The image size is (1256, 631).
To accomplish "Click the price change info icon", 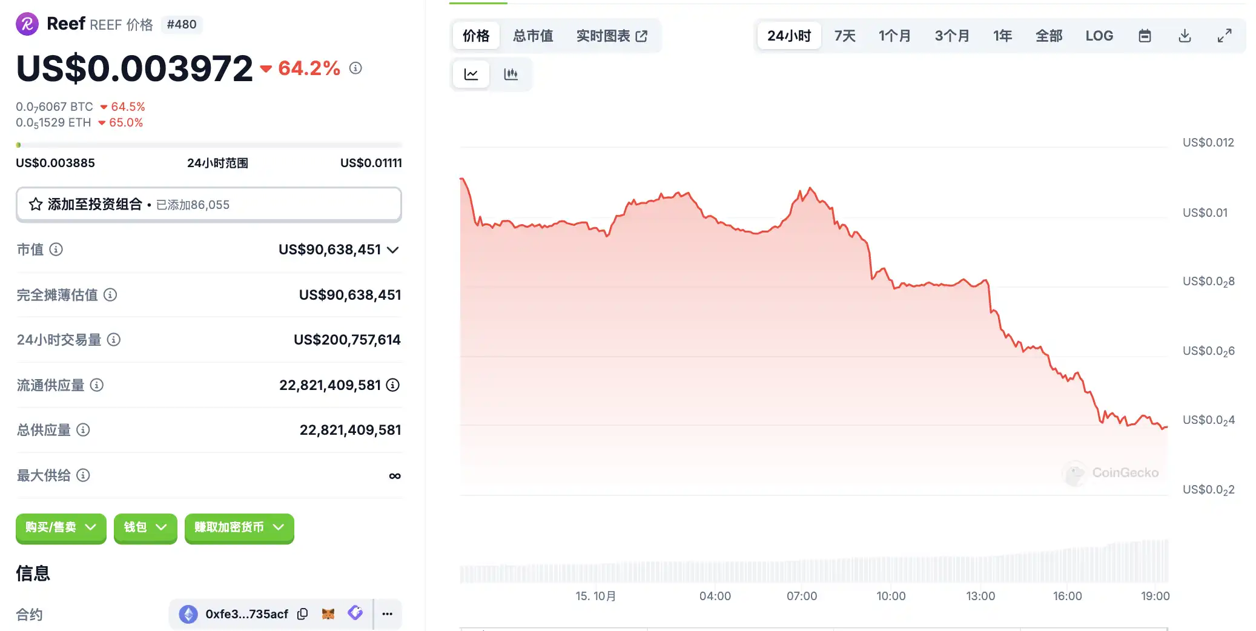I will point(355,68).
